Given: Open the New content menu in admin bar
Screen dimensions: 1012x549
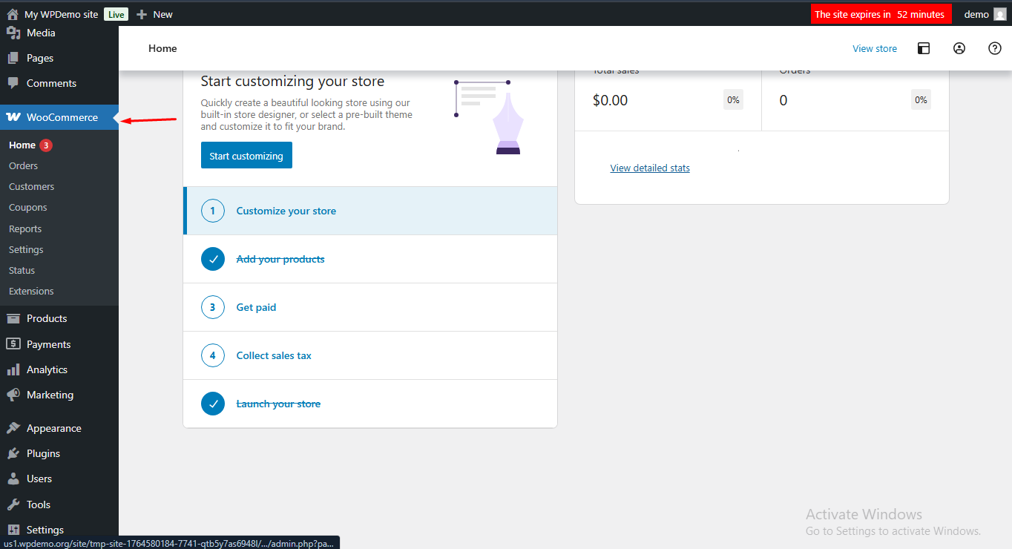Looking at the screenshot, I should click(x=155, y=14).
